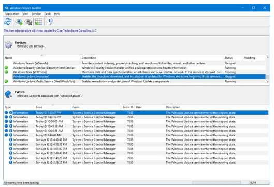The width and height of the screenshot is (274, 187).
Task: Select event Sun Apr 12 @ 2:48:26 PM
Action: pyautogui.click(x=136, y=158)
